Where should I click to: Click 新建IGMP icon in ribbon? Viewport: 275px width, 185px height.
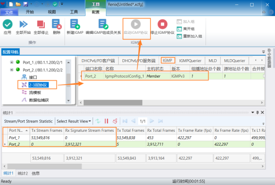tap(75, 24)
